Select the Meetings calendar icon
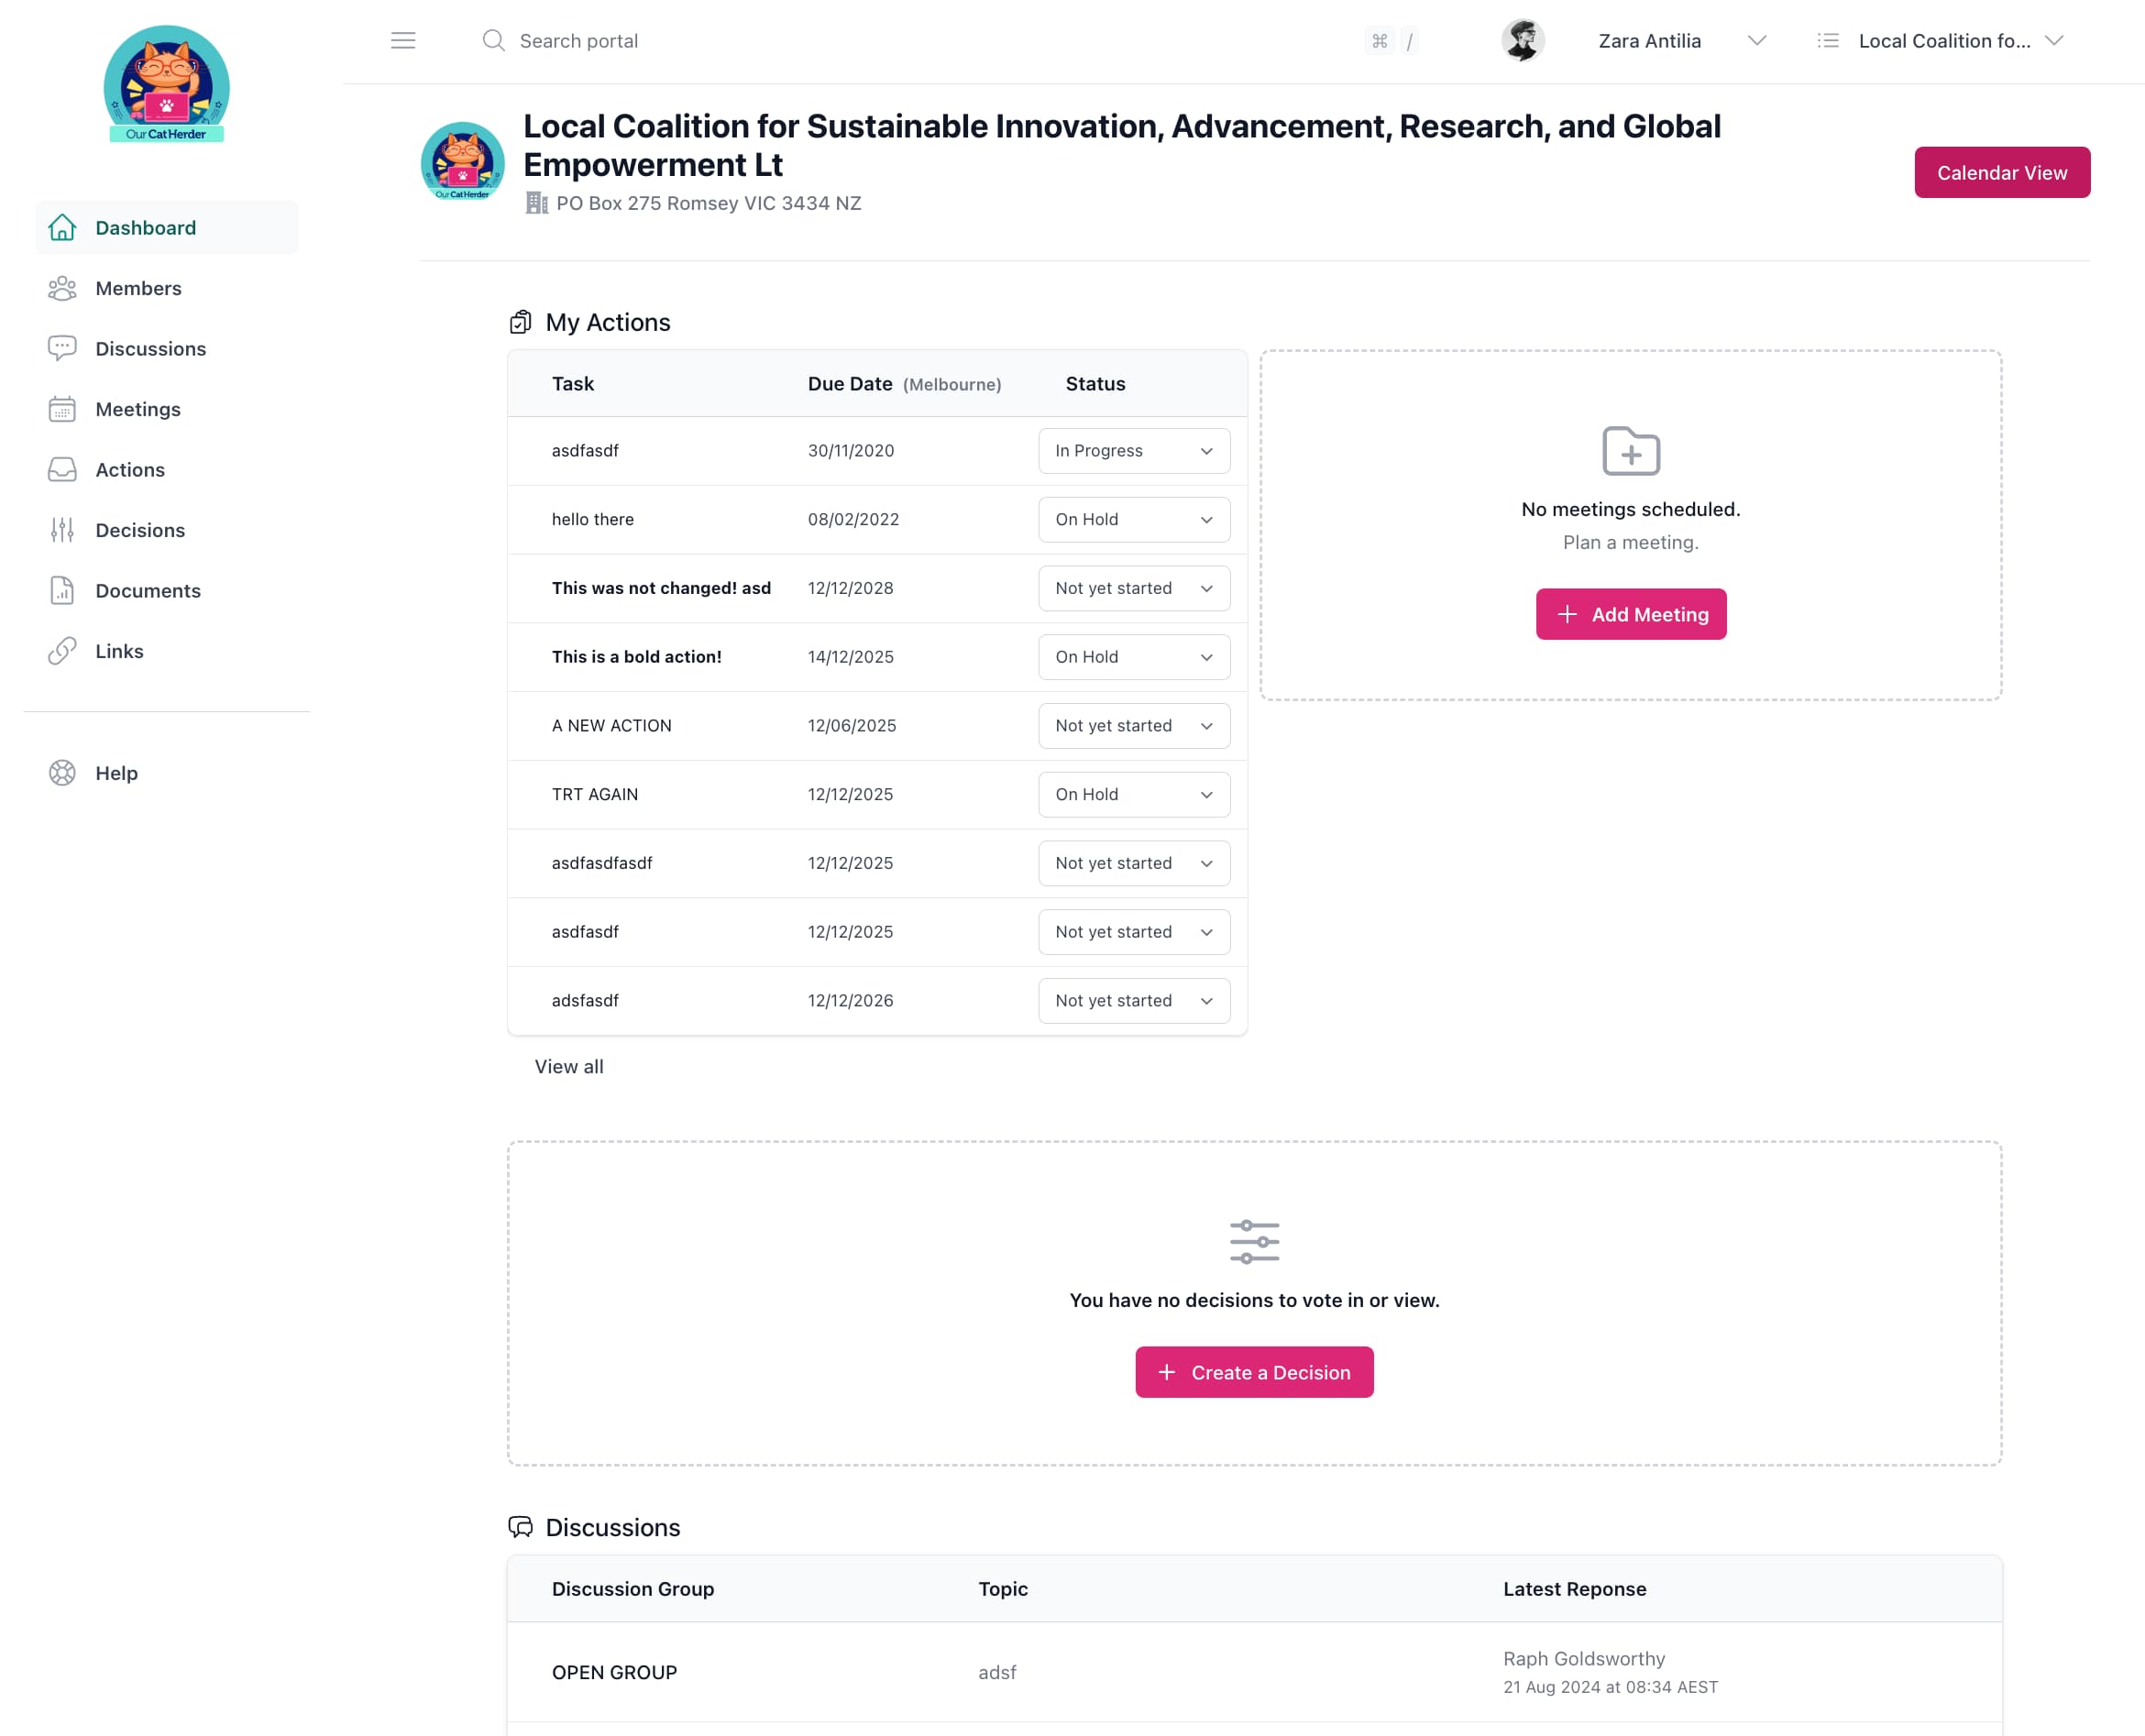 (x=62, y=409)
